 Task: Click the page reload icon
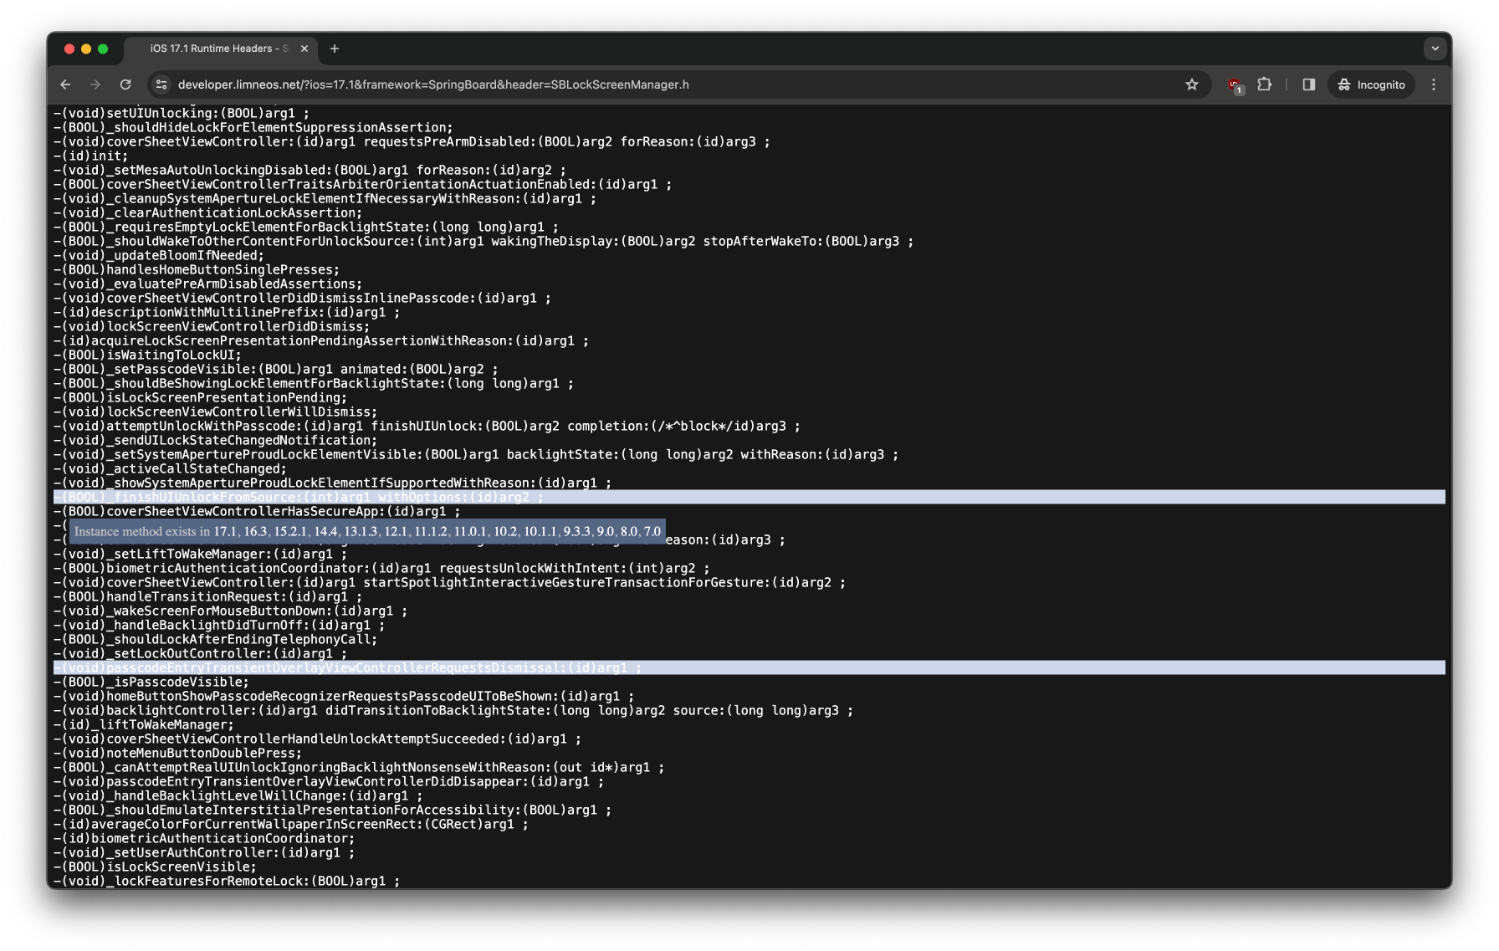click(x=125, y=84)
